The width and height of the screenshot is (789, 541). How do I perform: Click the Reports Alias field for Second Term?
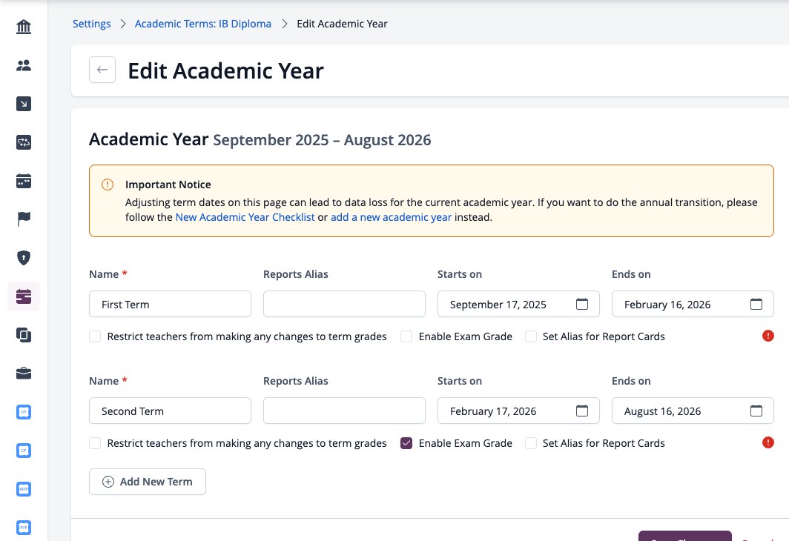(344, 411)
